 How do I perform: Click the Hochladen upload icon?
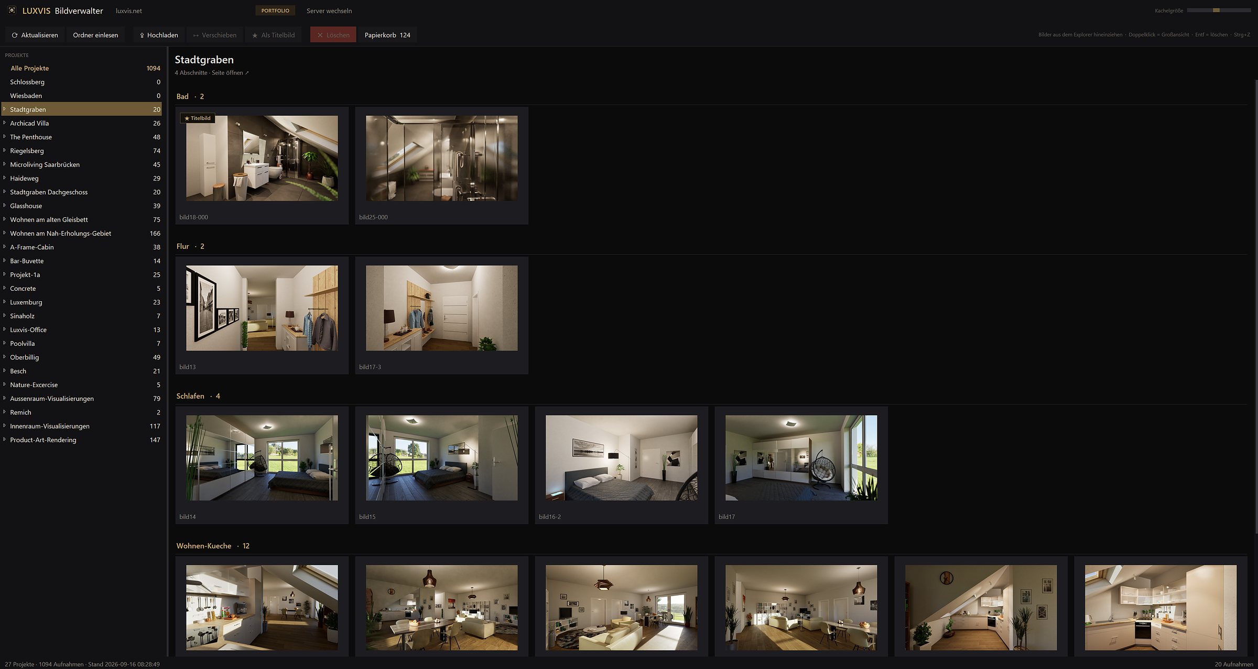coord(142,35)
